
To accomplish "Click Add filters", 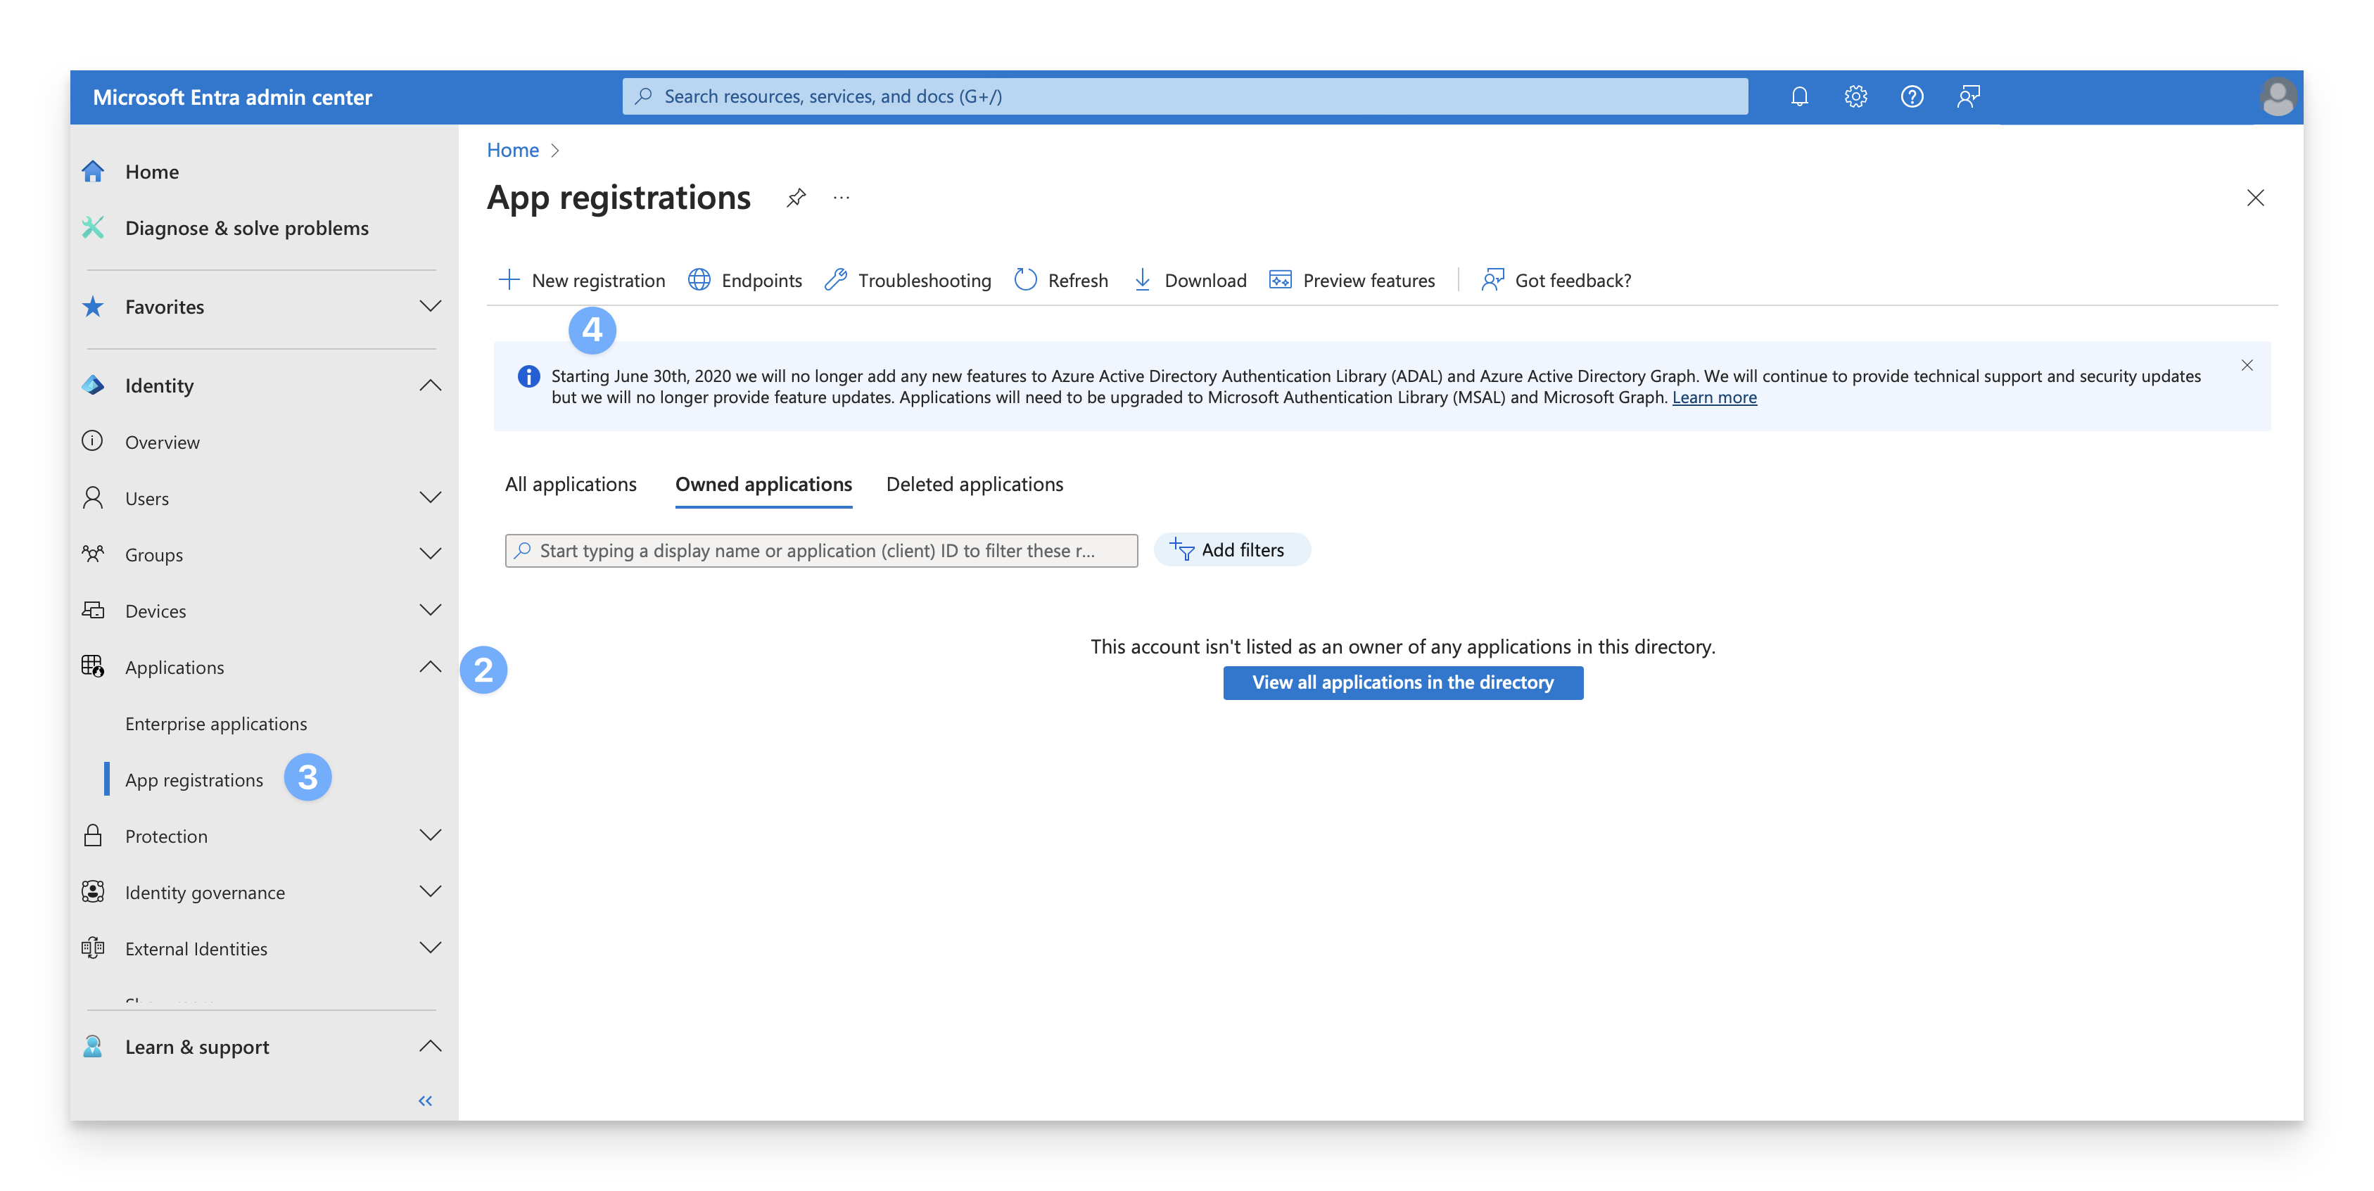I will [x=1231, y=550].
